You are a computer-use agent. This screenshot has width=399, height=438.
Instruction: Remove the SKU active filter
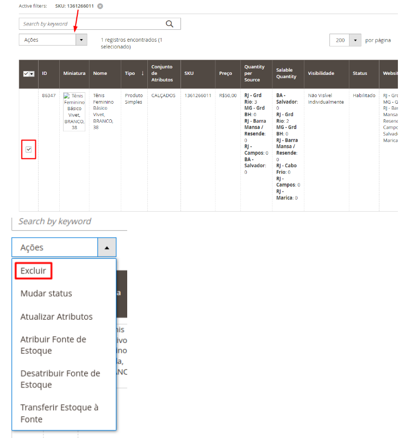tap(100, 6)
